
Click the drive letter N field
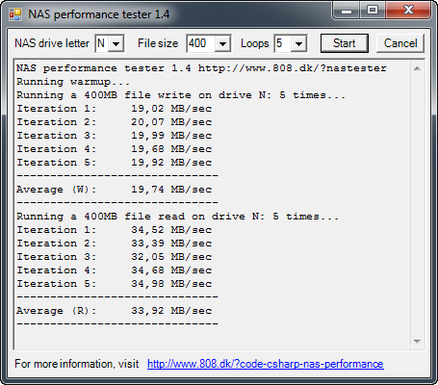pyautogui.click(x=102, y=43)
